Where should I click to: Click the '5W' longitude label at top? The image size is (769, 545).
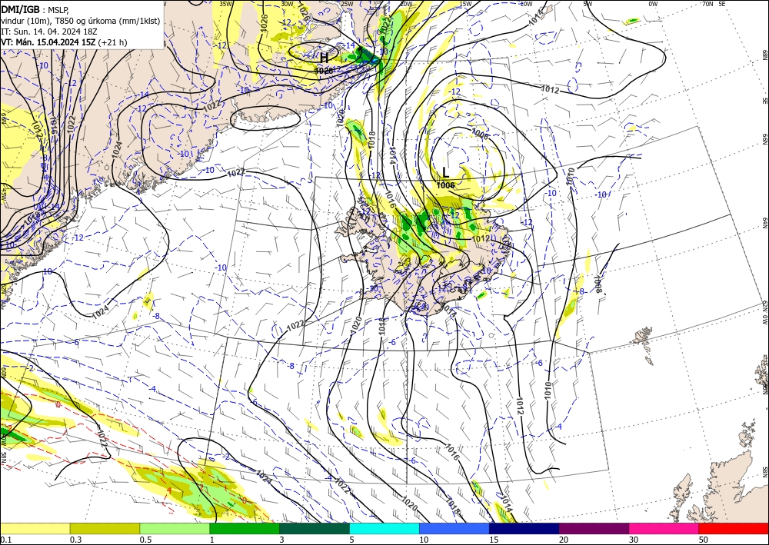(588, 4)
